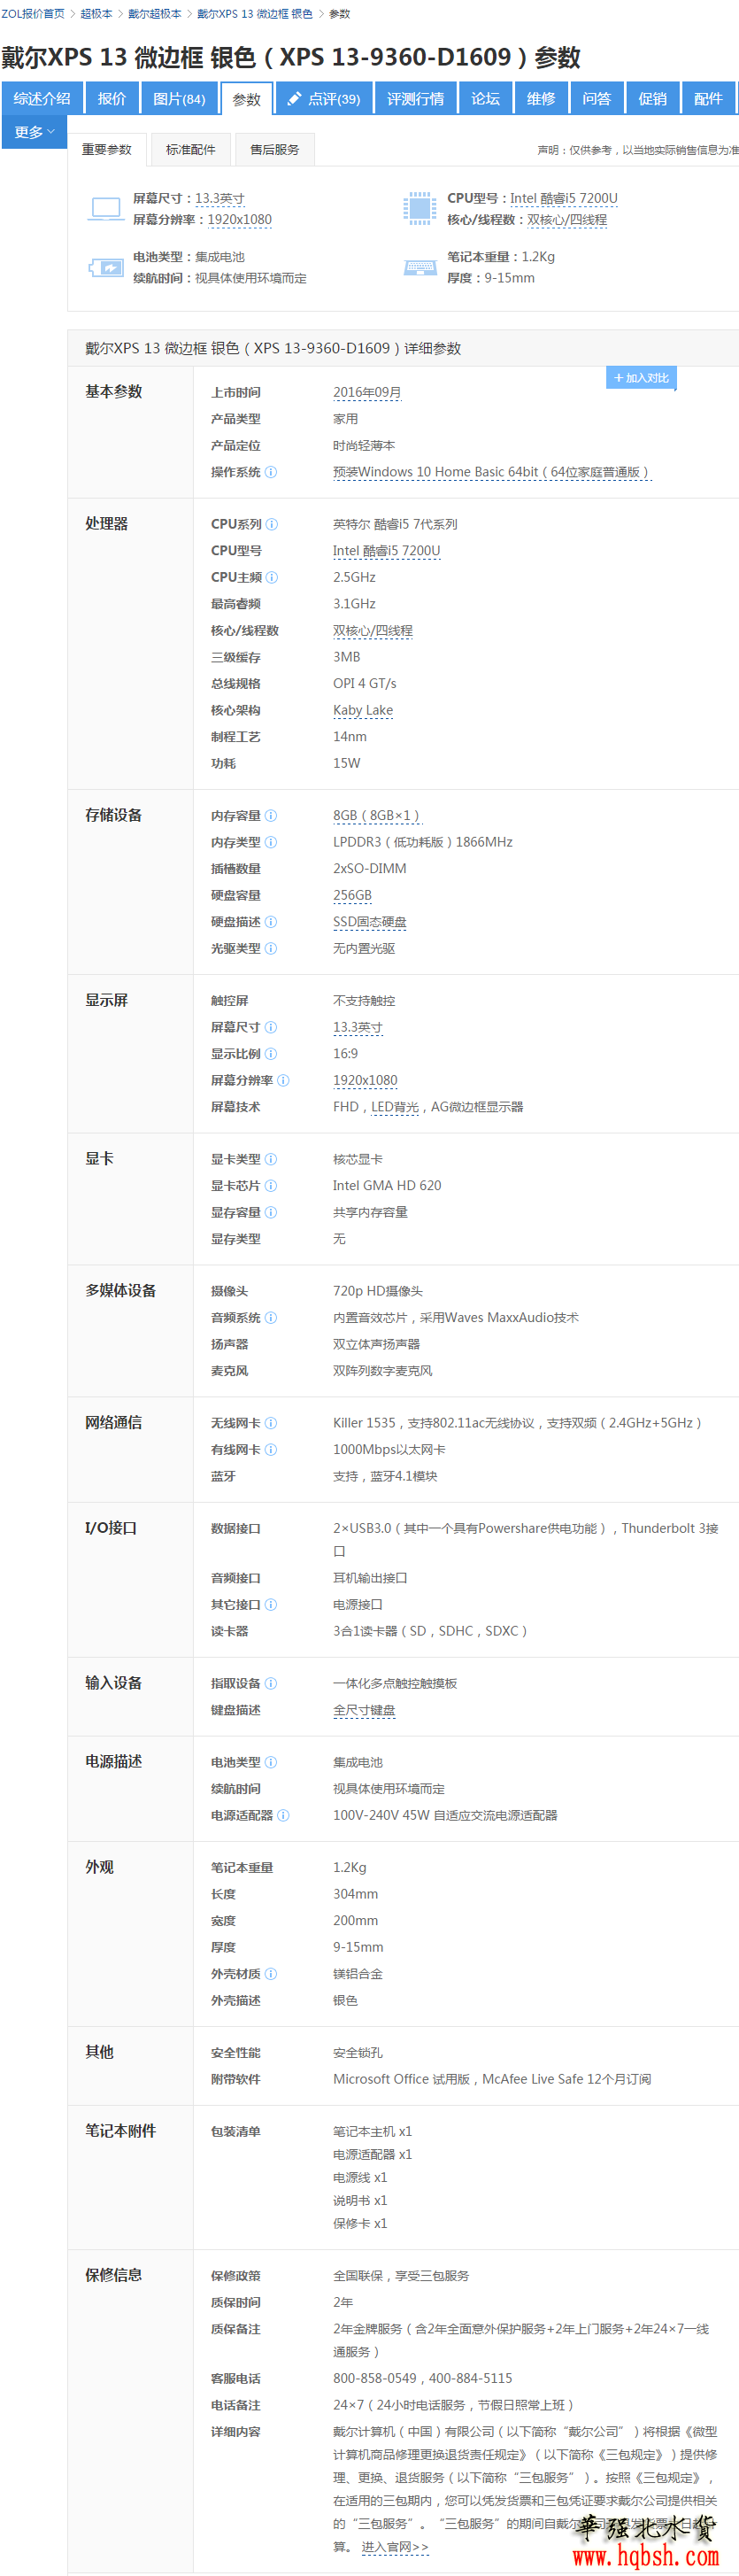
Task: Follow the 进入官网>> link
Action: pos(395,2547)
